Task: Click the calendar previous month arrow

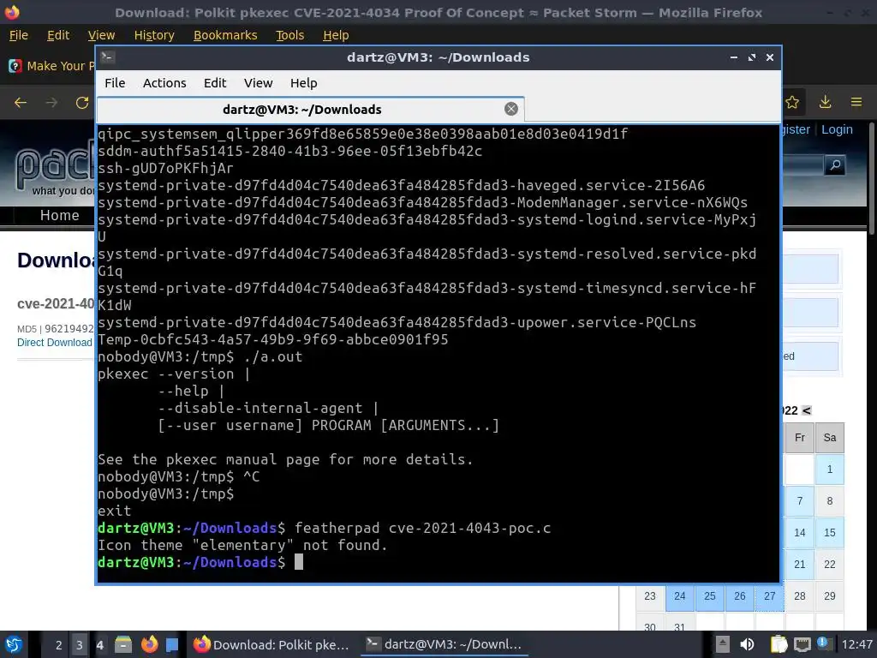Action: point(806,410)
